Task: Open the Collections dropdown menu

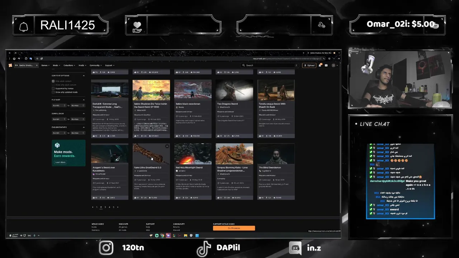Action: pyautogui.click(x=69, y=65)
